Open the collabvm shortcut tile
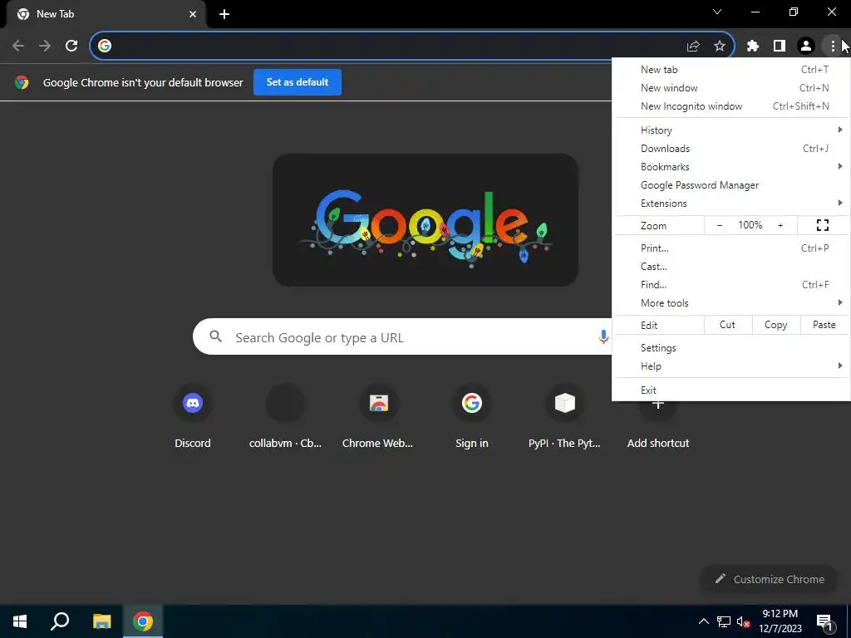851x638 pixels. pos(286,417)
